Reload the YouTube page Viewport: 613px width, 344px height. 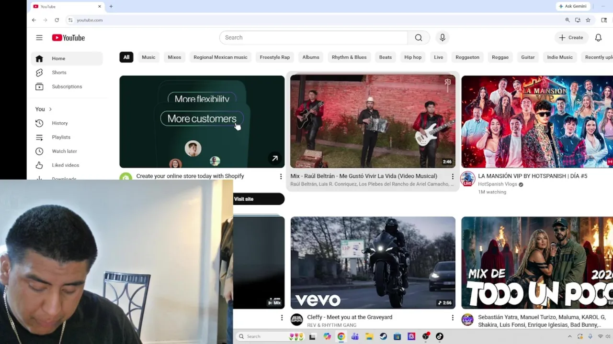tap(57, 20)
